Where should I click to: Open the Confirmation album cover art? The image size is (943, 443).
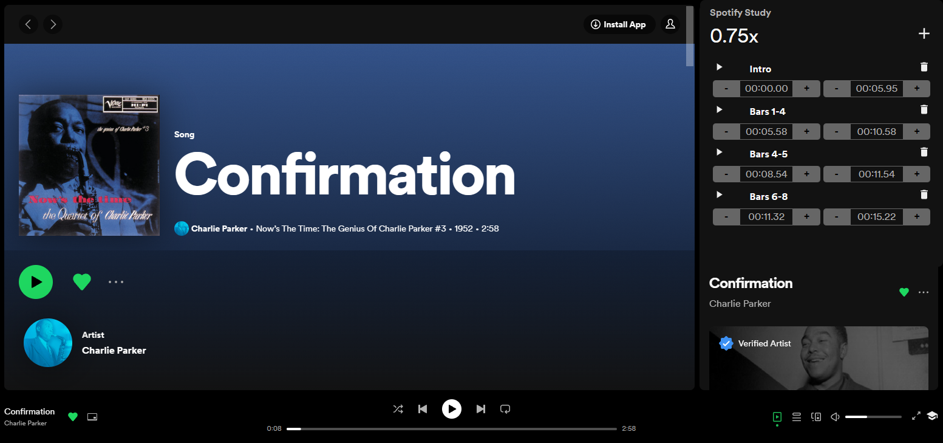point(89,165)
